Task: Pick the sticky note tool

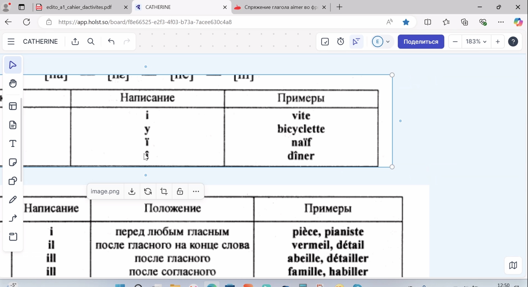Action: coord(13,162)
